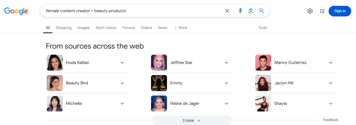This screenshot has height=125, width=356.
Task: Click the Google logo
Action: point(16,11)
